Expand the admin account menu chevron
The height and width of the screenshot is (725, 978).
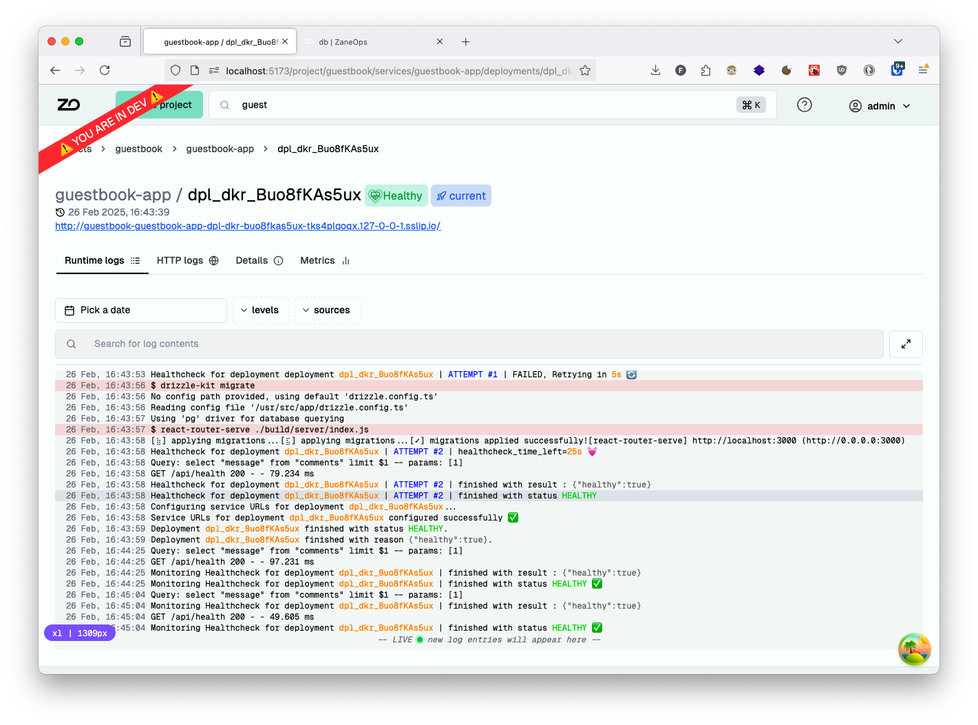906,106
